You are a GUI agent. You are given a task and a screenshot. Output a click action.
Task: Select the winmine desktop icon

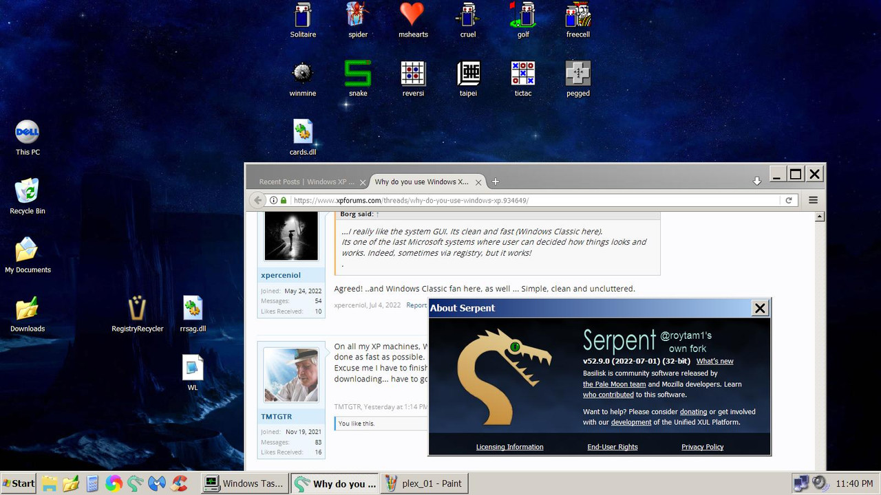coord(303,79)
